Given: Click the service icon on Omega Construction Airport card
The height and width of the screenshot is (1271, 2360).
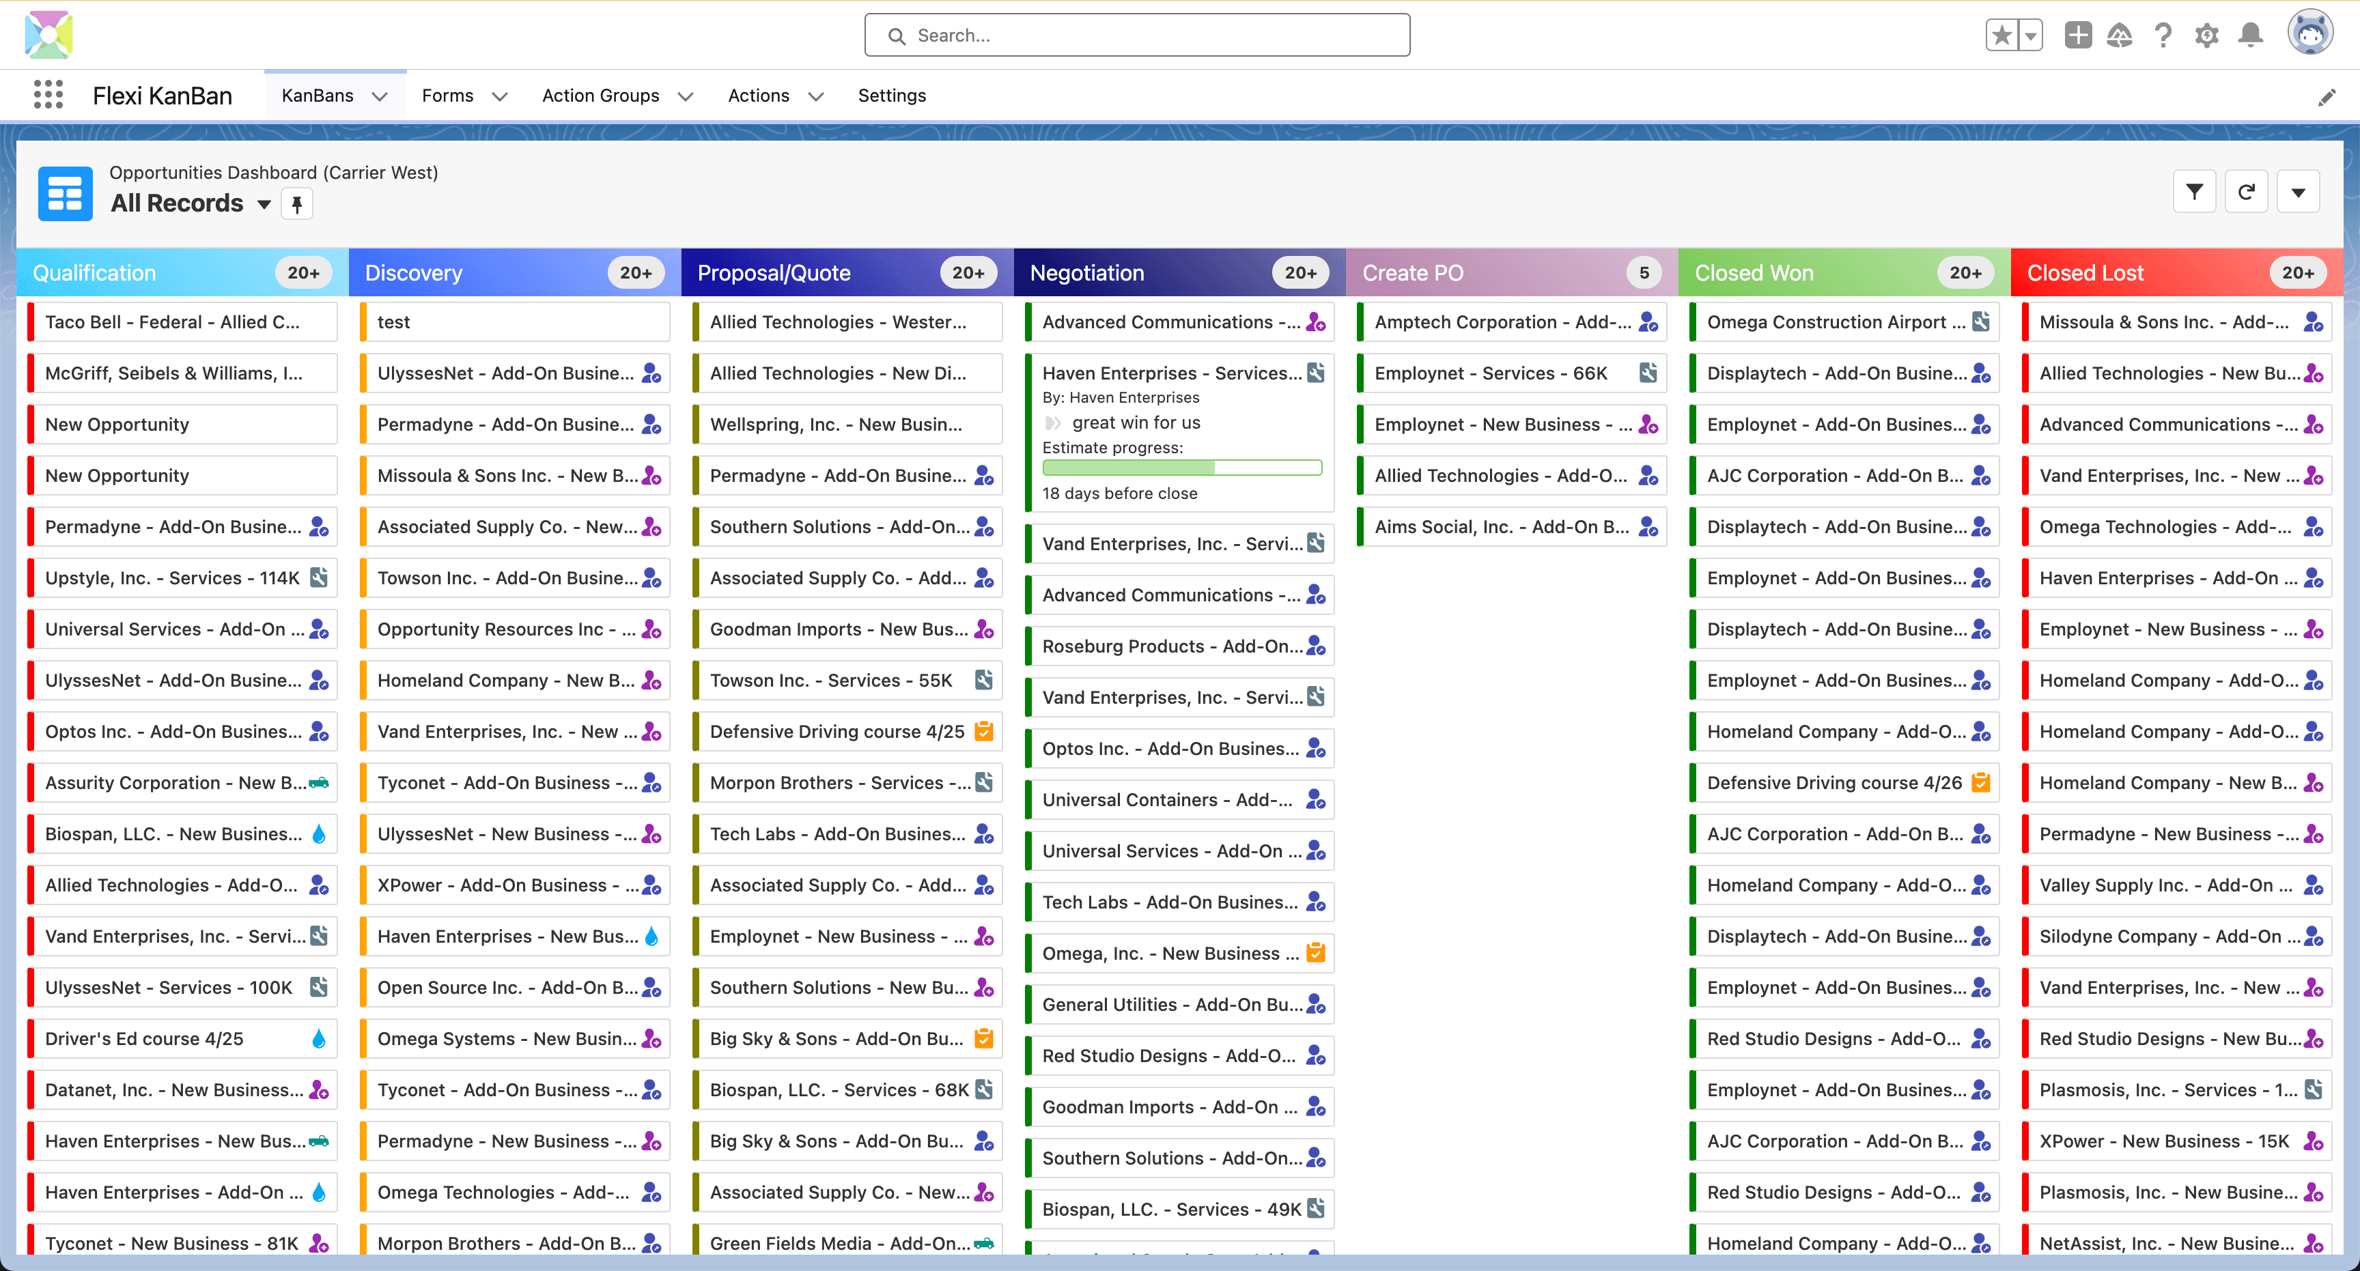Looking at the screenshot, I should coord(1981,322).
